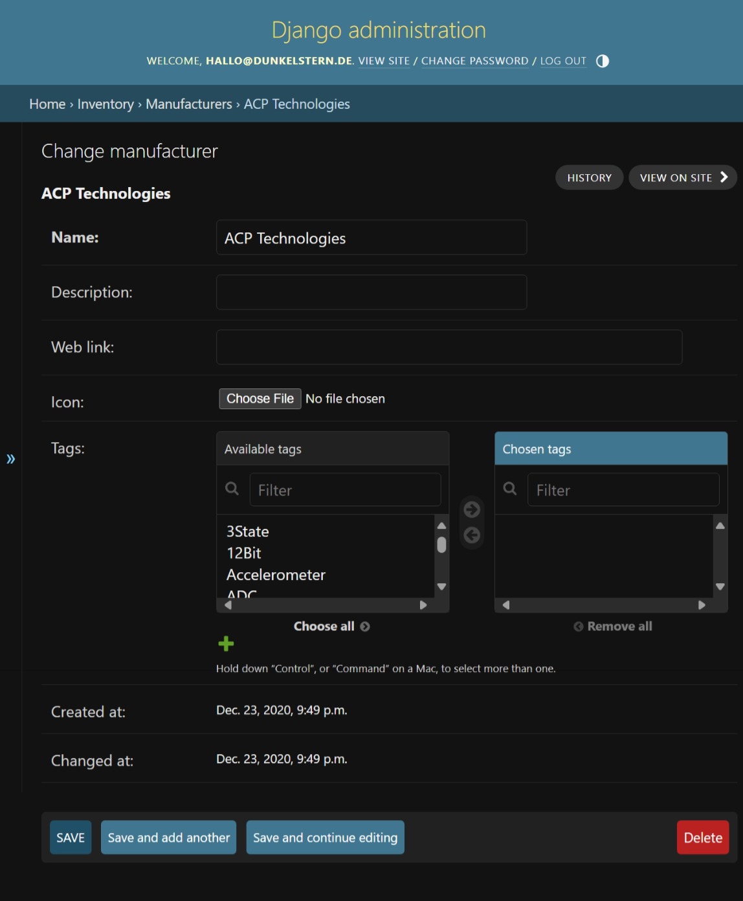Click the Chosen tags header
Screen dimensions: 743x901
tap(611, 449)
